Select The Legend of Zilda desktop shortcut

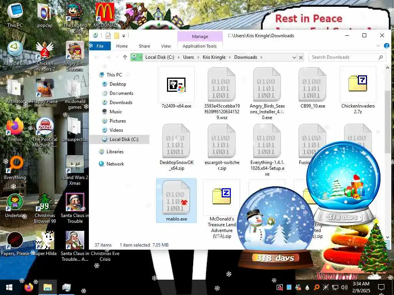pyautogui.click(x=75, y=18)
